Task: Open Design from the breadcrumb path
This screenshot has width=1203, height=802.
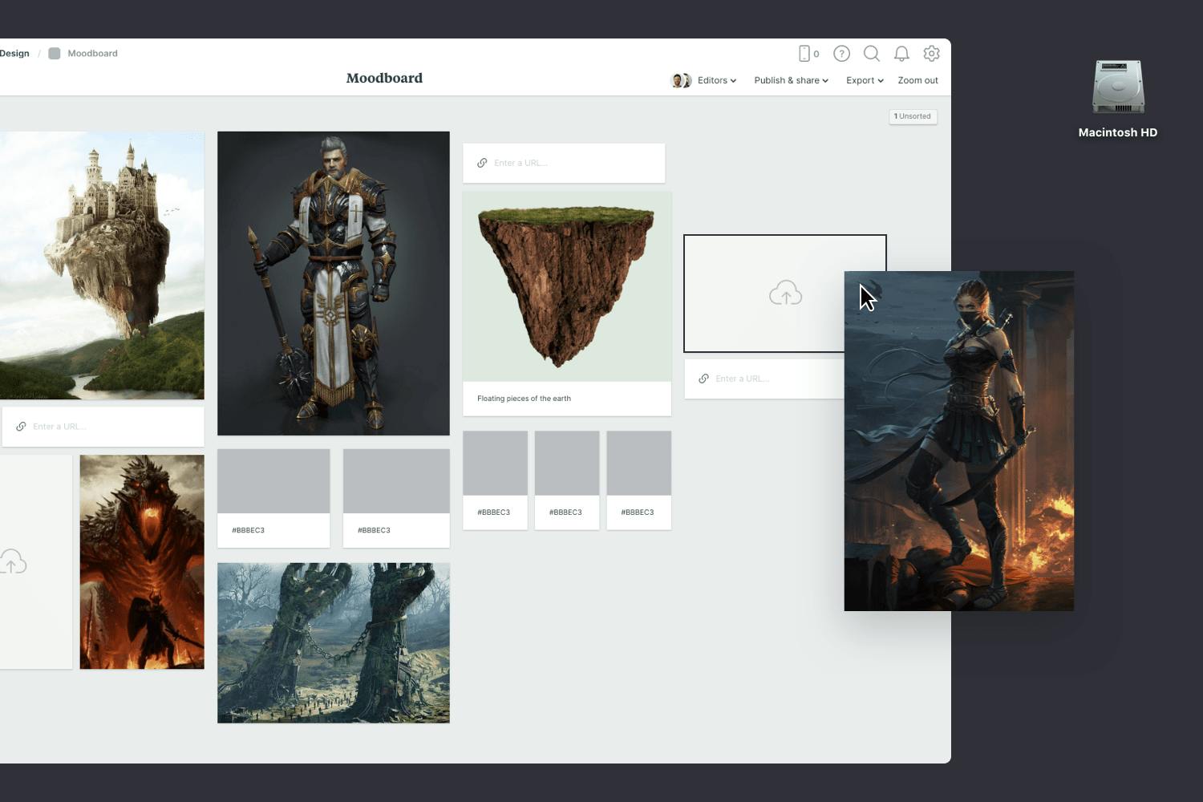Action: [x=14, y=53]
